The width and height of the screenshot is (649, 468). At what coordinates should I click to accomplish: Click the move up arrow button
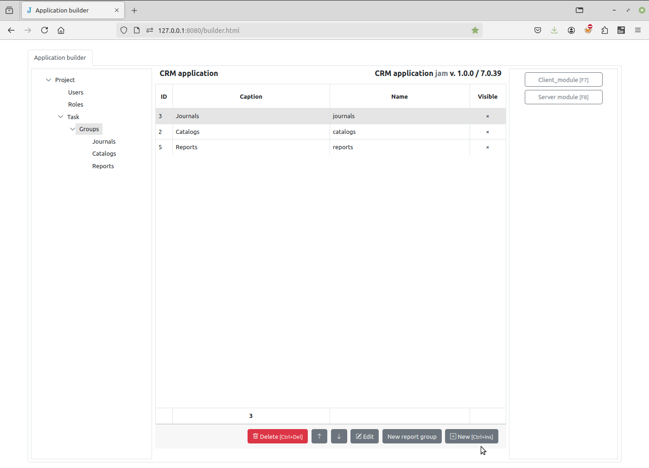pos(319,436)
